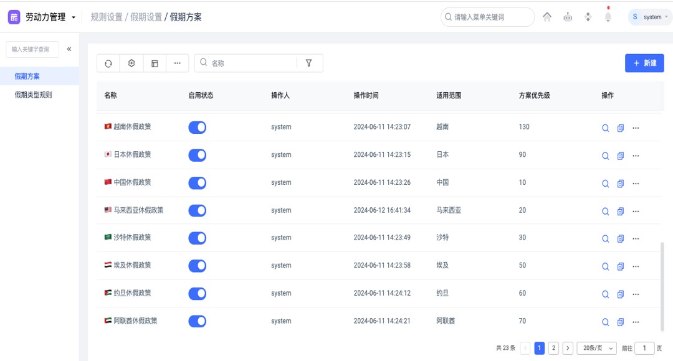Open the system user account dropdown

651,17
